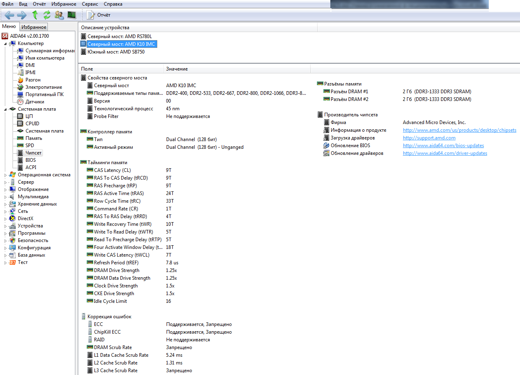Expand the Сеть tree node
The image size is (520, 375).
pyautogui.click(x=6, y=211)
